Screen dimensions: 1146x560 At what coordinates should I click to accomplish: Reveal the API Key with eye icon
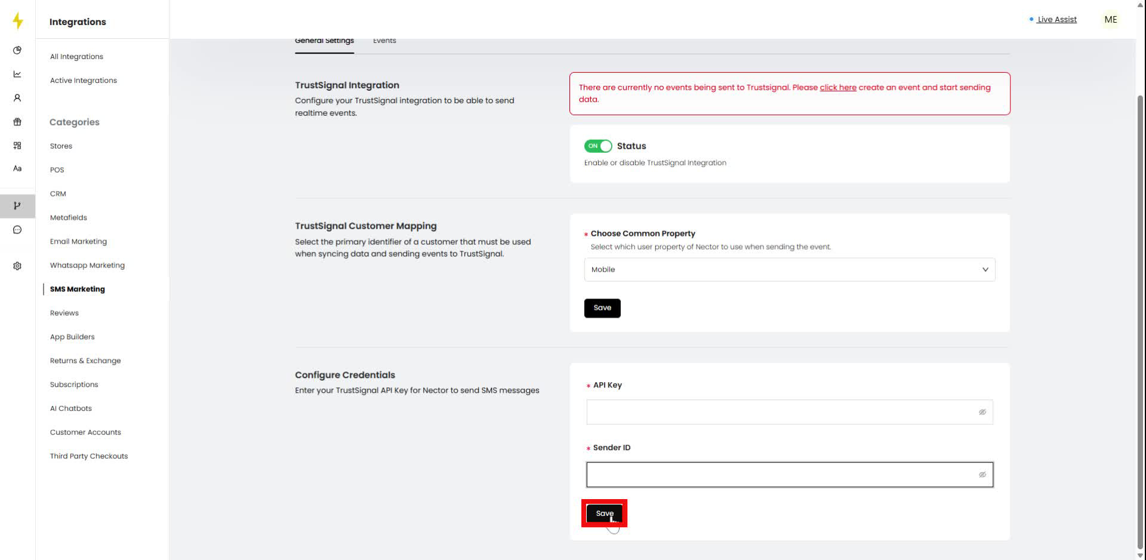click(x=982, y=413)
